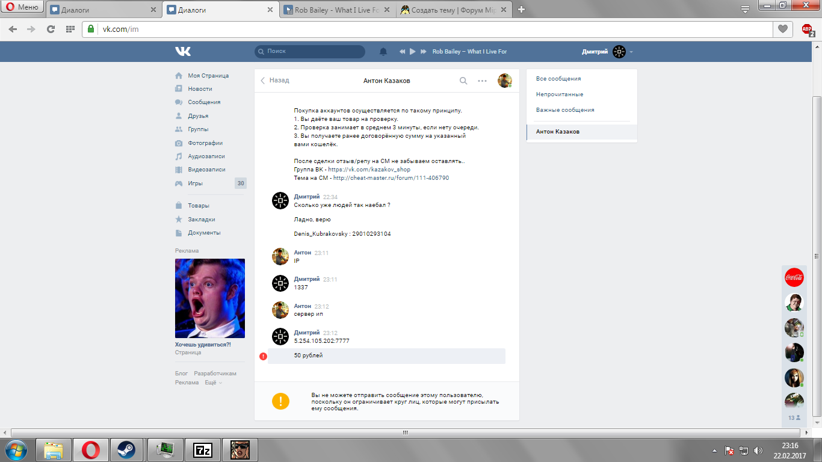822x462 pixels.
Task: Open the AdBlock extension icon
Action: coord(807,29)
